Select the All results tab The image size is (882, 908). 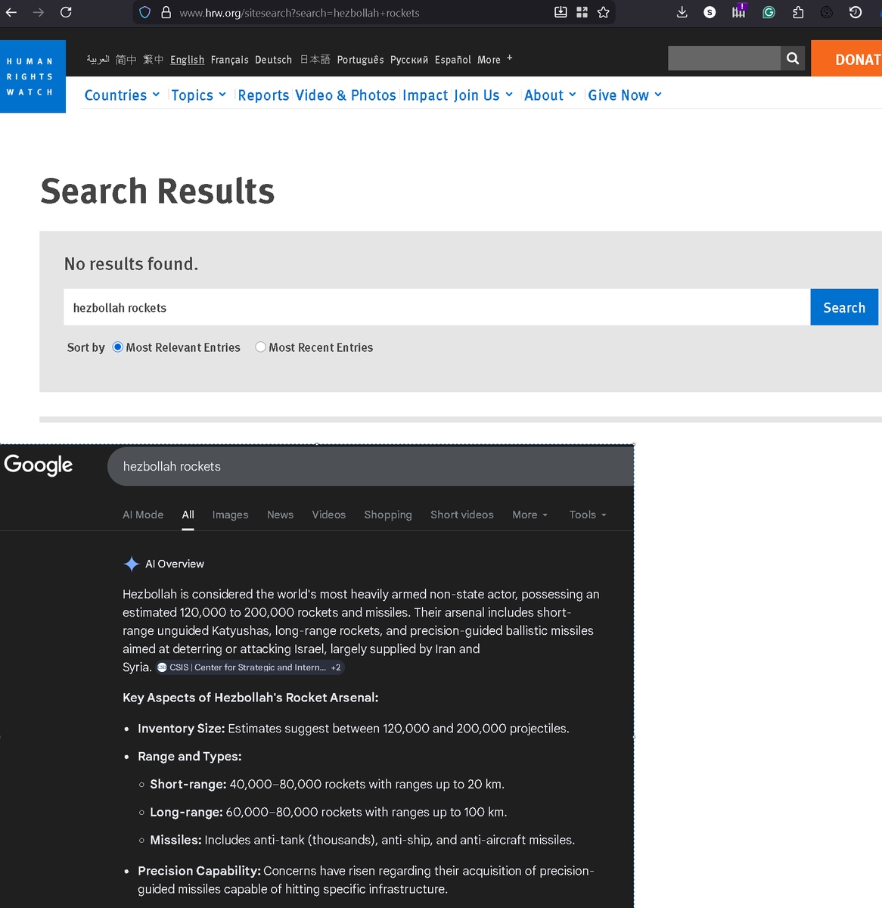tap(188, 515)
